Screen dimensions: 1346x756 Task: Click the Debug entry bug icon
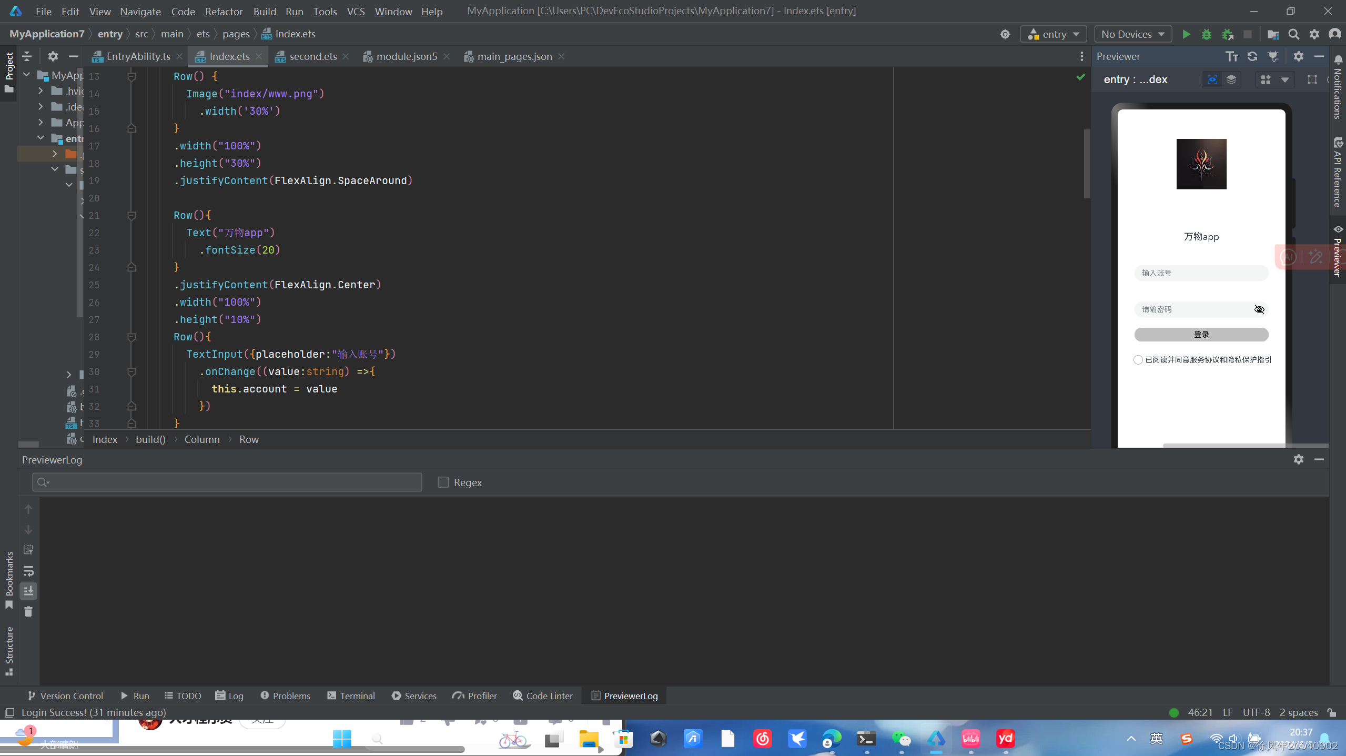point(1206,34)
